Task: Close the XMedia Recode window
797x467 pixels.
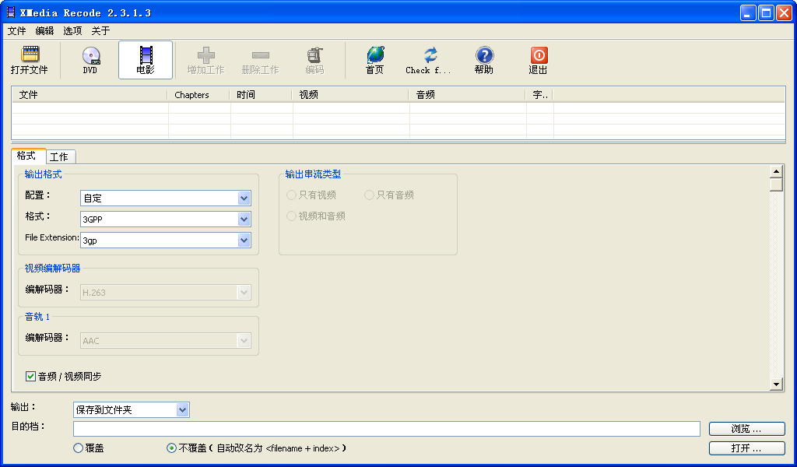Action: point(783,13)
